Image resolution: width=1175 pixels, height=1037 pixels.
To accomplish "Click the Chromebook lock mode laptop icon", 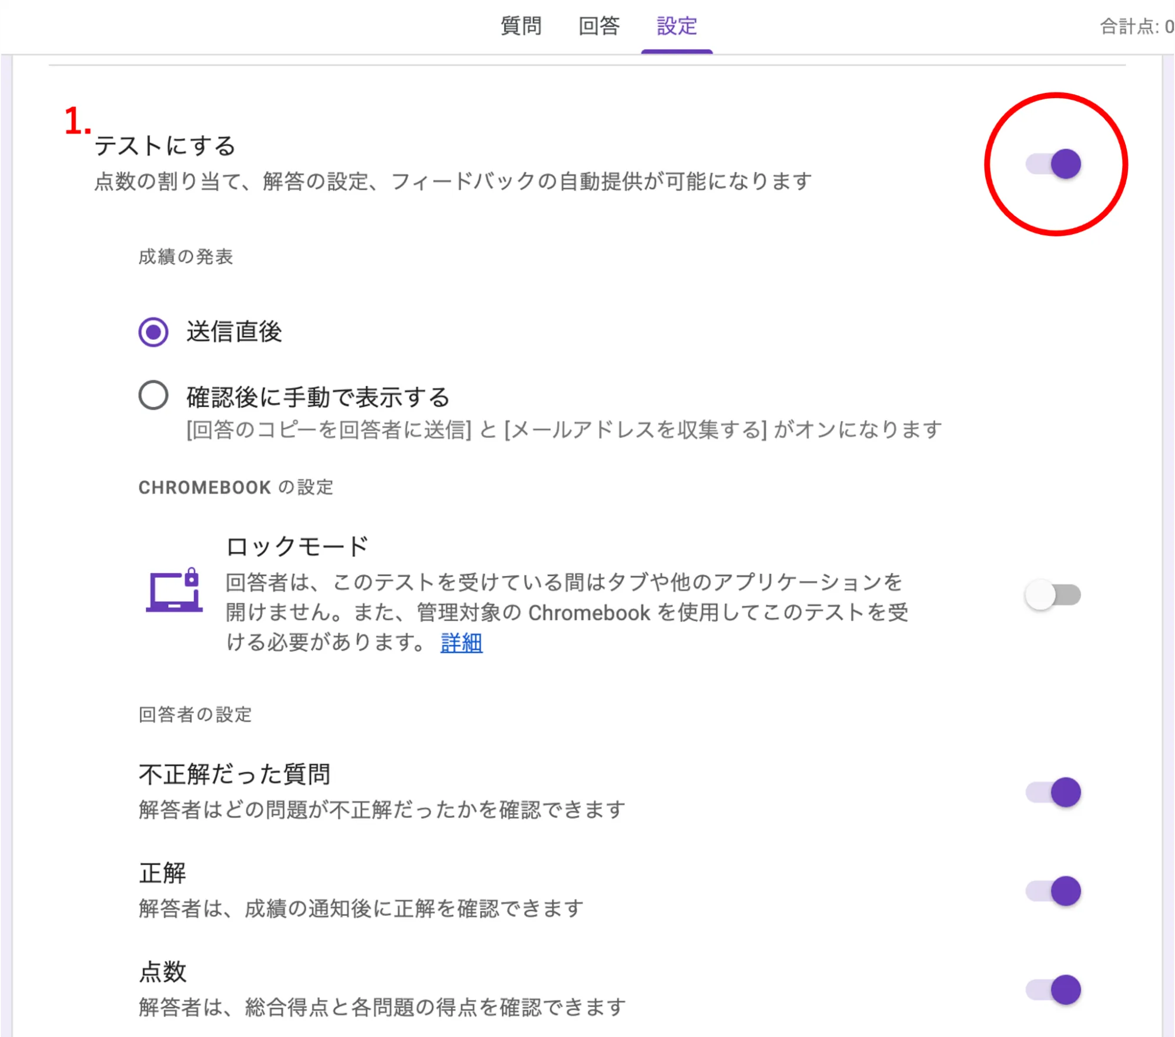I will [x=174, y=591].
